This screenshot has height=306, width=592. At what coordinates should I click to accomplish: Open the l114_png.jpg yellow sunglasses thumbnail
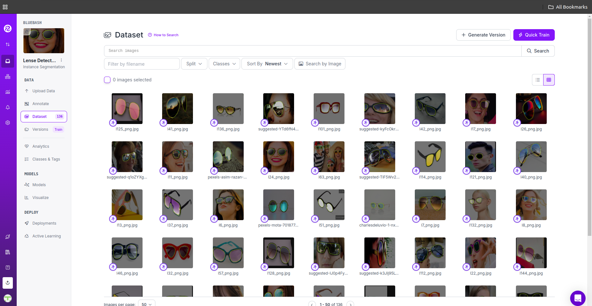430,157
